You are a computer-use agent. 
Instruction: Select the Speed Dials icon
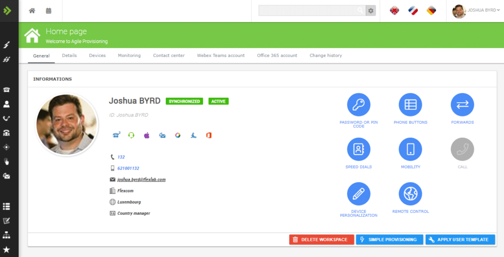(358, 149)
